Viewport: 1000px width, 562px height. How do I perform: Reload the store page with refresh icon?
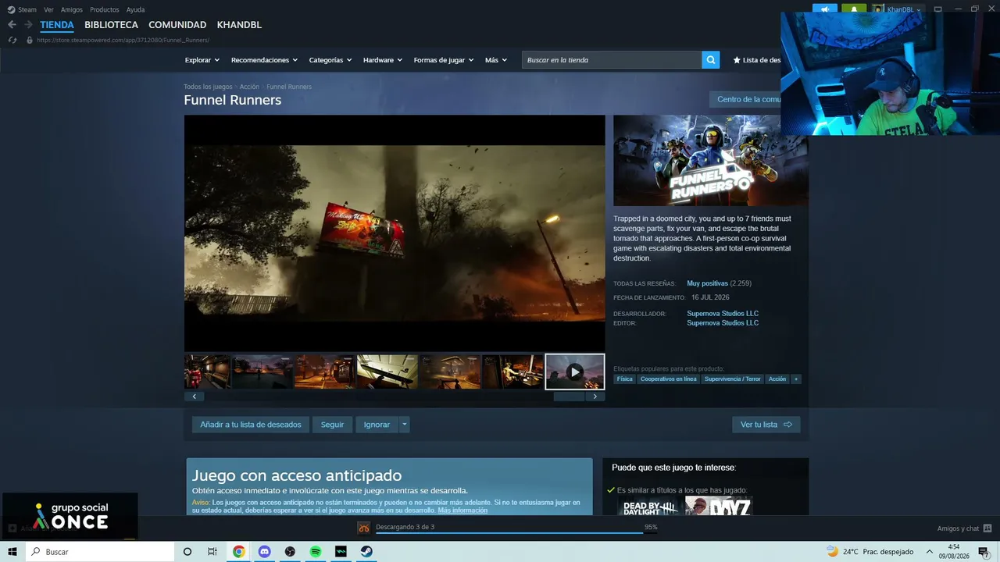click(x=12, y=40)
